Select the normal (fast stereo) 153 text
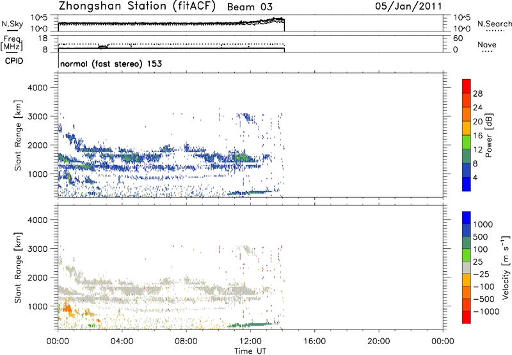 [111, 63]
